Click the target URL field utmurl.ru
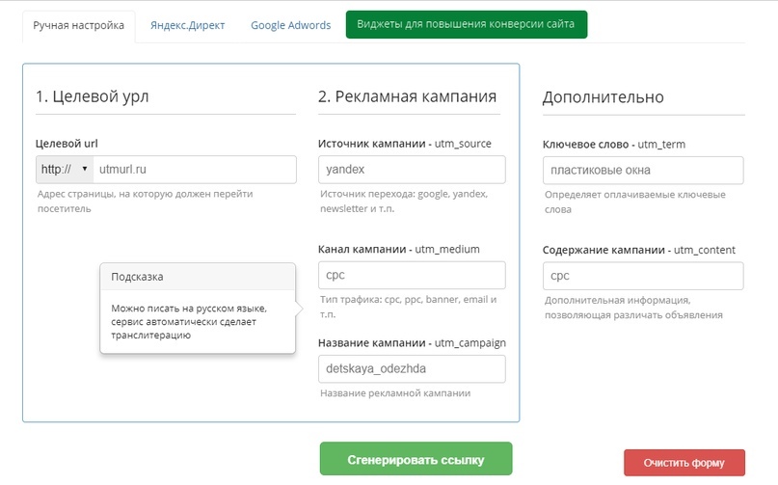This screenshot has width=778, height=485. click(x=195, y=170)
